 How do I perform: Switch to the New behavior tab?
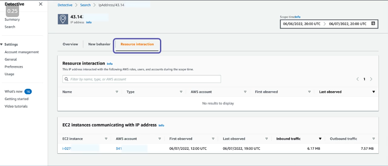tap(99, 44)
